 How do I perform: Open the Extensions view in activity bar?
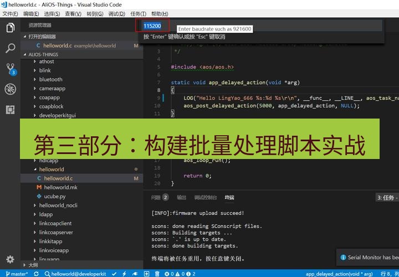pos(10,110)
